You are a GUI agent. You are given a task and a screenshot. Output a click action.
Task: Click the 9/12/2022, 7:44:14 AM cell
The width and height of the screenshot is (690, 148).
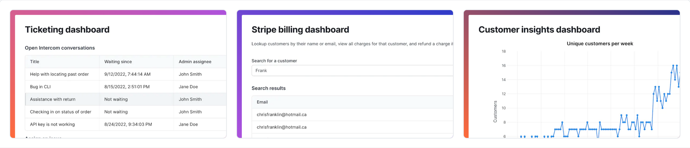click(127, 74)
